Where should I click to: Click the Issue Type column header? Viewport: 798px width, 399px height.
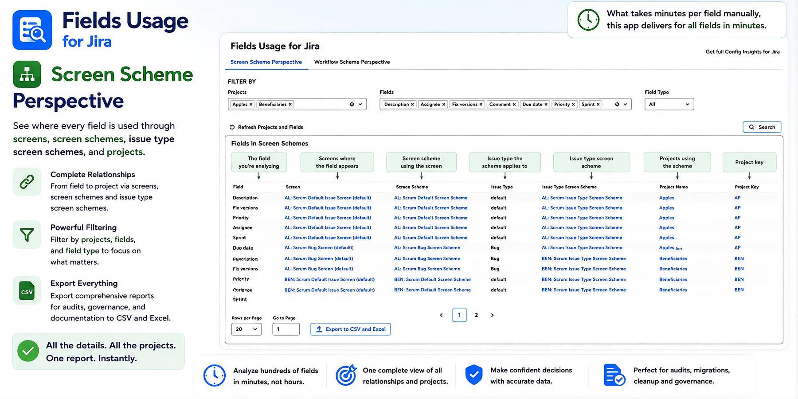[x=501, y=187]
